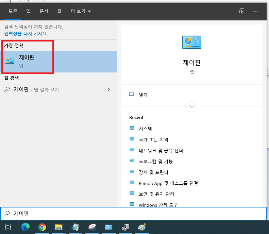Expand more actions with the circled chevron

click(x=191, y=107)
